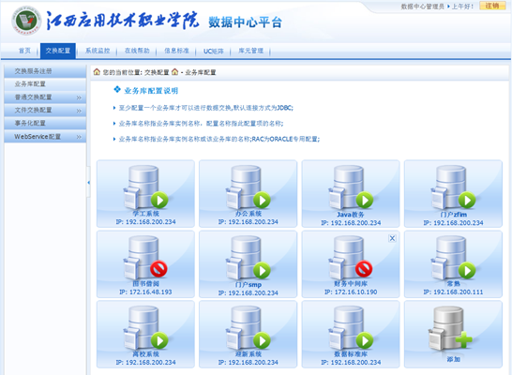
Task: Click the home icon in breadcrumb
Action: [x=97, y=72]
